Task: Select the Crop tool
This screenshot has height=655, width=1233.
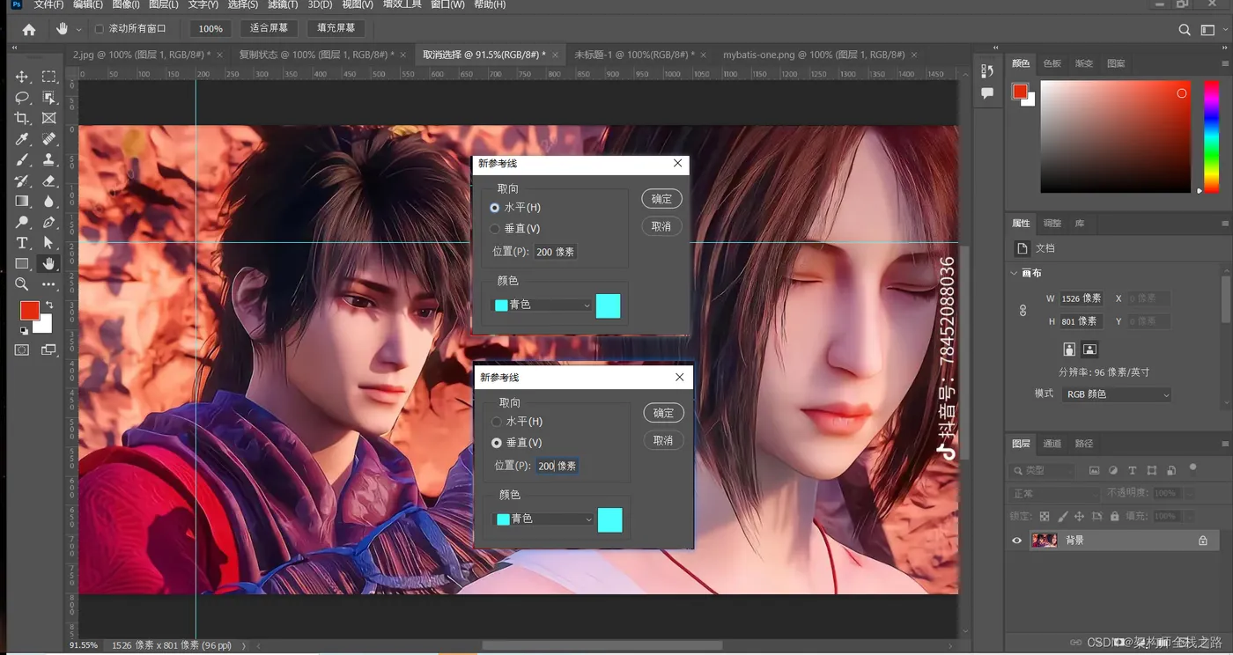Action: [22, 118]
